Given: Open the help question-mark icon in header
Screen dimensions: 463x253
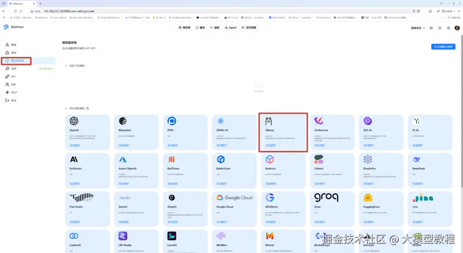Looking at the screenshot, I should coord(440,28).
